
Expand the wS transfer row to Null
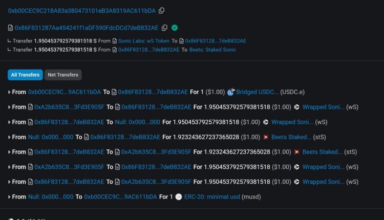click(9, 122)
